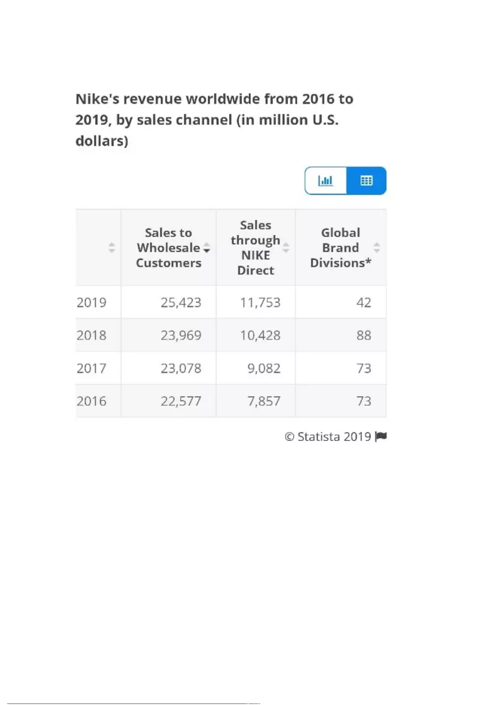Image resolution: width=498 pixels, height=705 pixels.
Task: Click the Sales through NIKE Direct header
Action: (x=255, y=247)
